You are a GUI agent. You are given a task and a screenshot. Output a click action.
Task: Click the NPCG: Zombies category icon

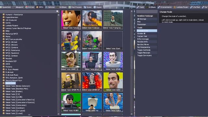coord(4,56)
